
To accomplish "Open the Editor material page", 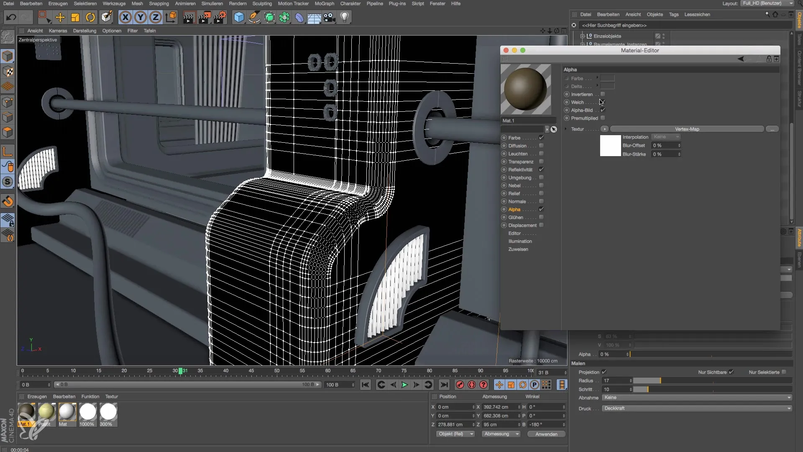I will (x=514, y=233).
